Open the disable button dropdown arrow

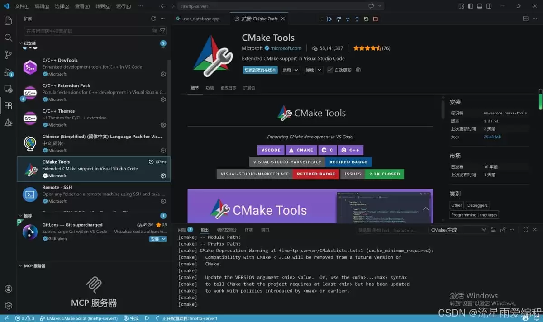tap(296, 70)
